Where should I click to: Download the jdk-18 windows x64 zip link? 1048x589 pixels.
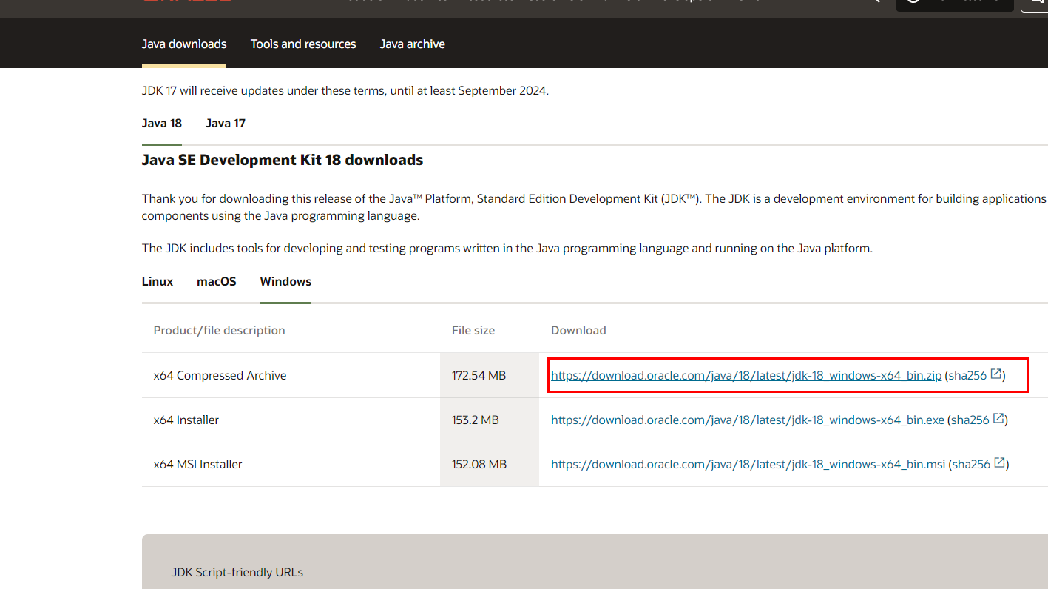[x=746, y=375]
